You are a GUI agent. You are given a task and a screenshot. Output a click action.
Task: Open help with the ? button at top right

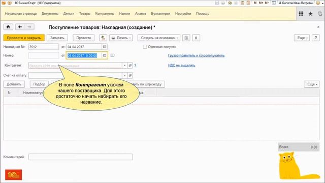click(316, 38)
